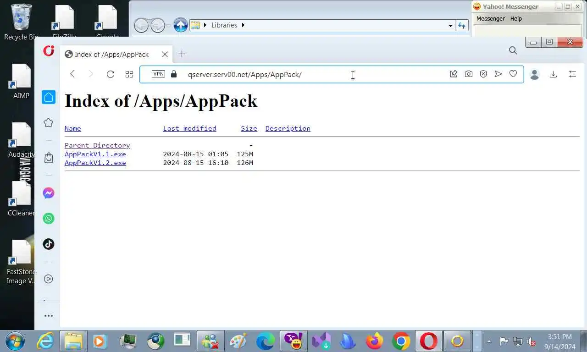Send page to My Flow

pos(498,74)
